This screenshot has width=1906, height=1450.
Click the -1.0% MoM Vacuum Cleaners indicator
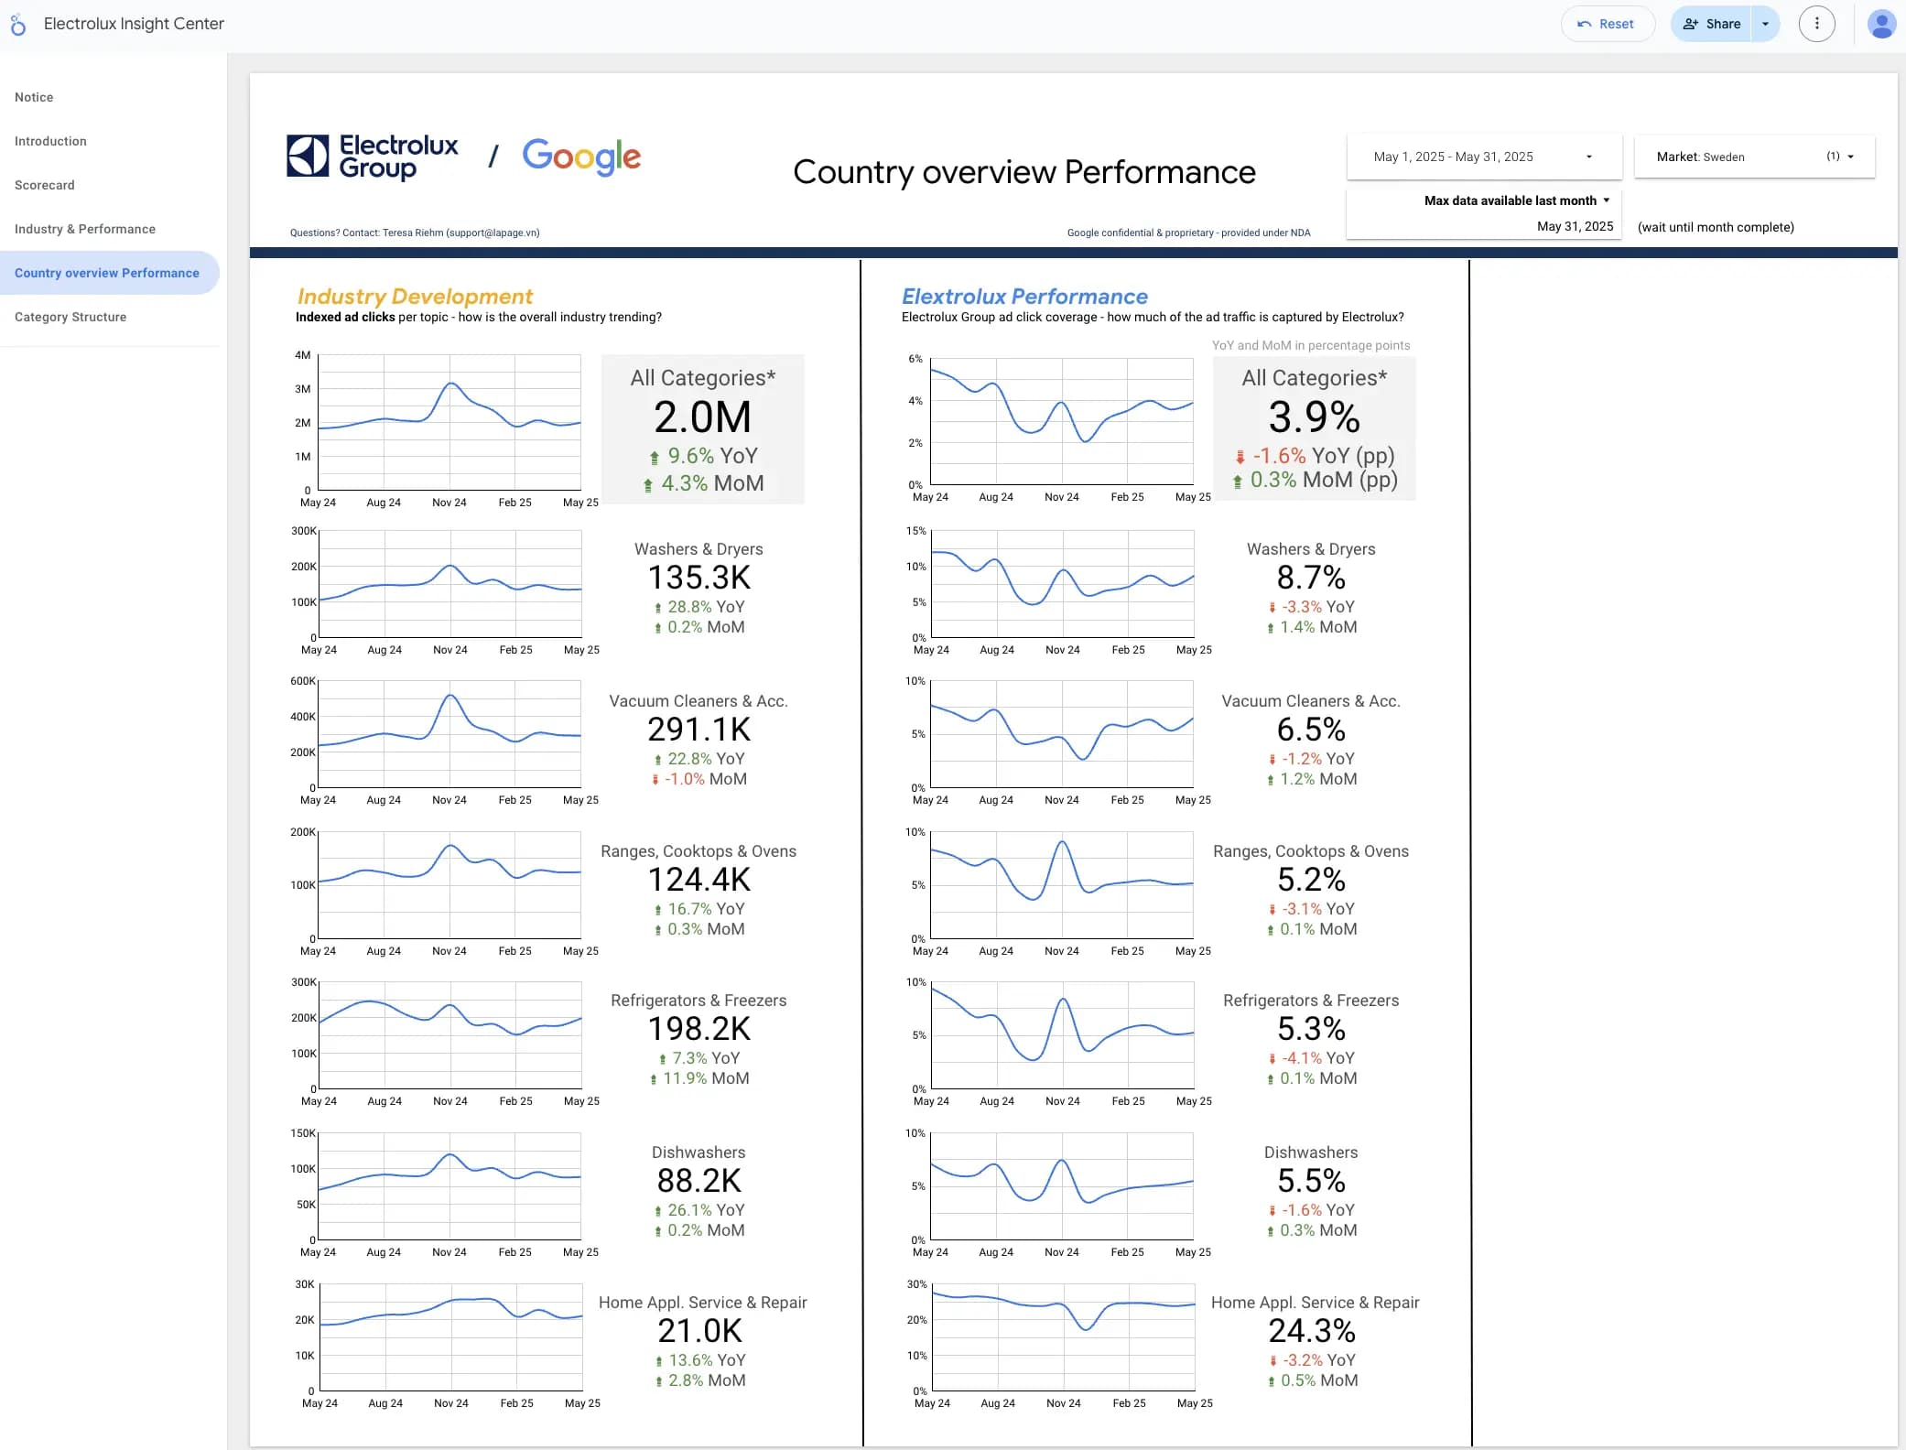699,779
